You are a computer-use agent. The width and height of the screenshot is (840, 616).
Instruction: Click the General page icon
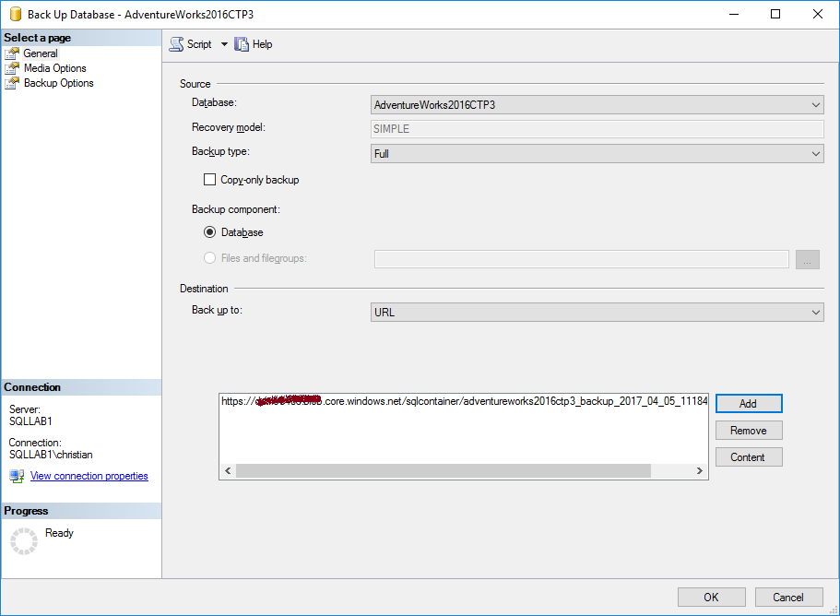[x=12, y=53]
